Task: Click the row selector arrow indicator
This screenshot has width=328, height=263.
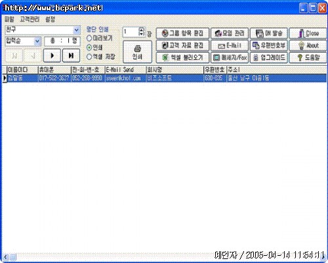Action: 5,78
